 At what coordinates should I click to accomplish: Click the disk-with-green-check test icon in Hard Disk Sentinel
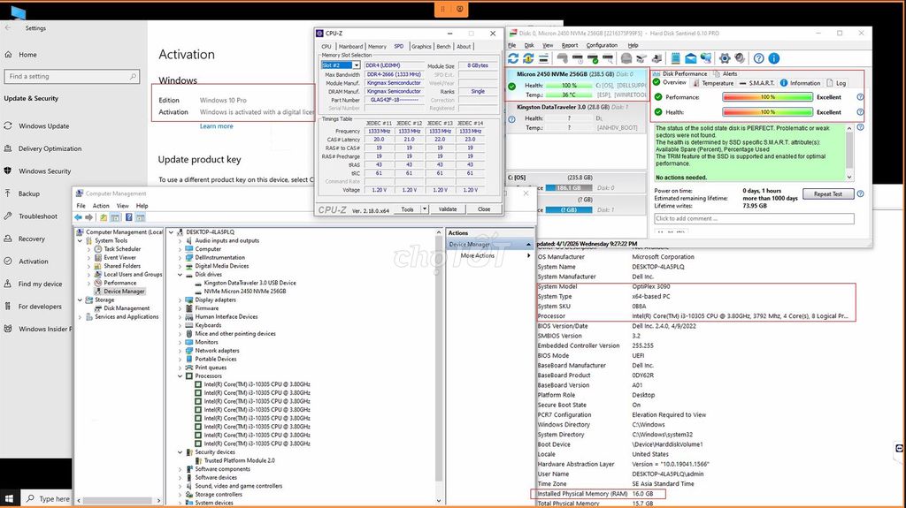[592, 58]
